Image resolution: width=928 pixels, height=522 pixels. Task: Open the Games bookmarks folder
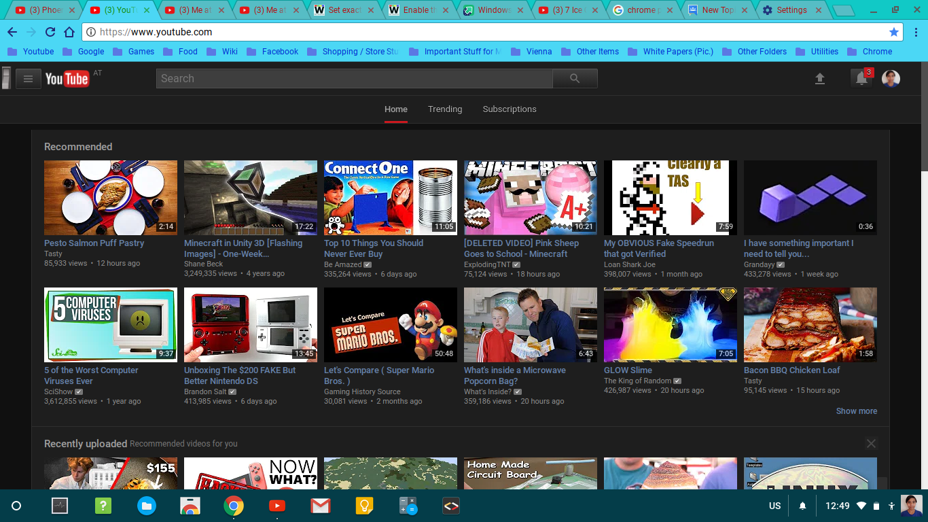point(133,52)
